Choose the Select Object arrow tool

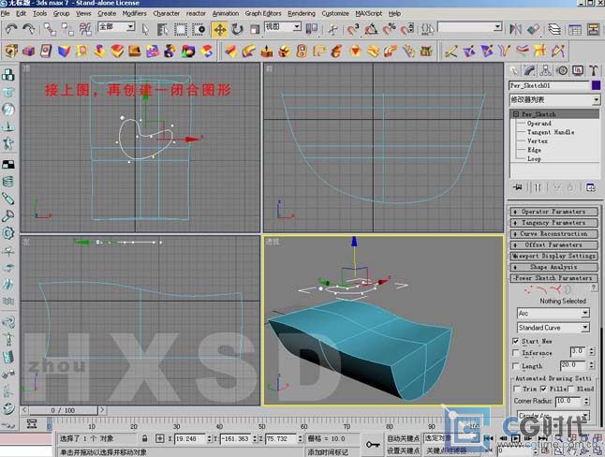tap(145, 29)
